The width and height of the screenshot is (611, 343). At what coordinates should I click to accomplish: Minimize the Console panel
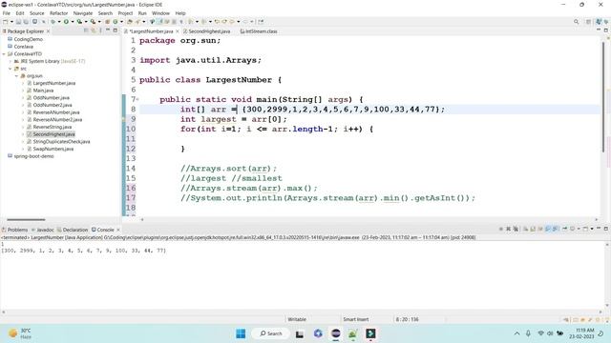pyautogui.click(x=599, y=229)
